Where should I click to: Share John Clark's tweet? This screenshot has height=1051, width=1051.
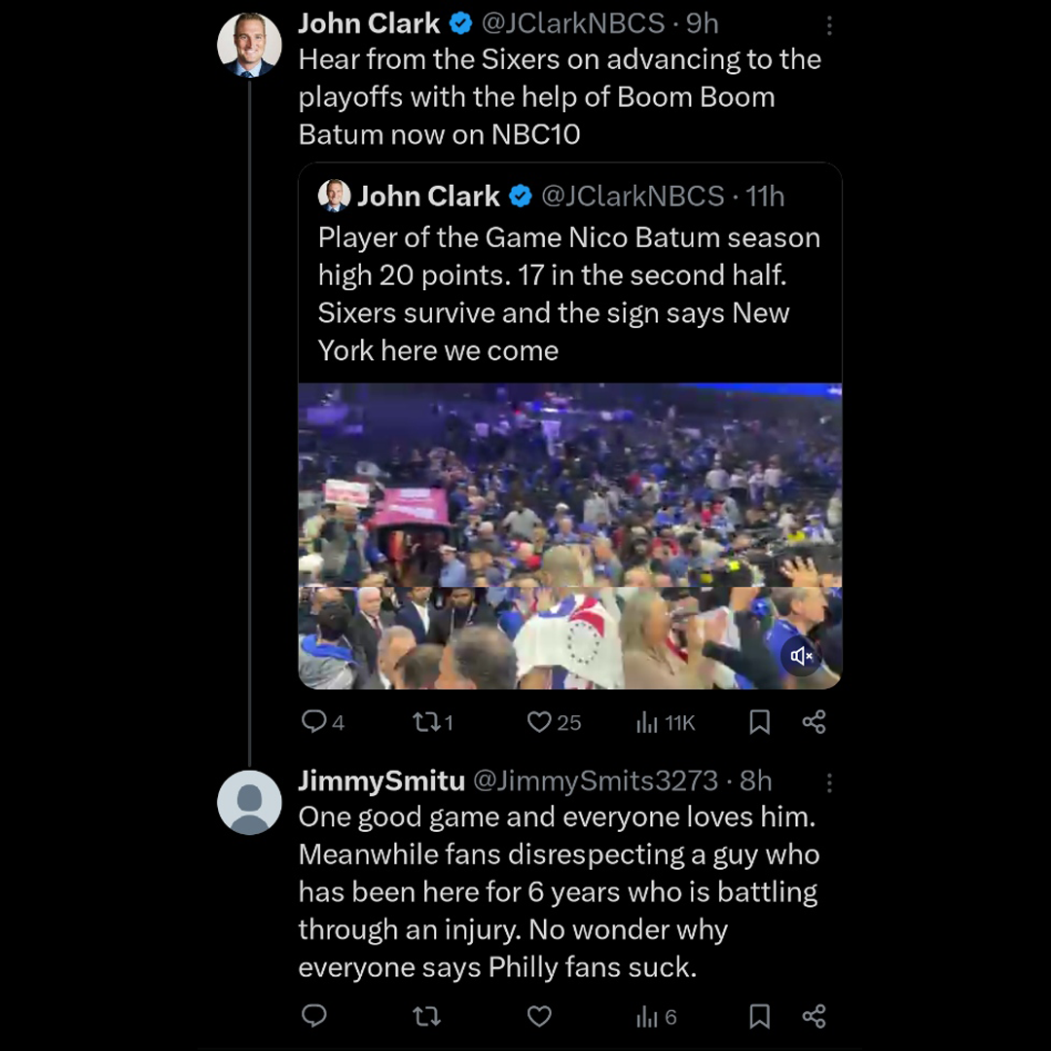tap(814, 721)
